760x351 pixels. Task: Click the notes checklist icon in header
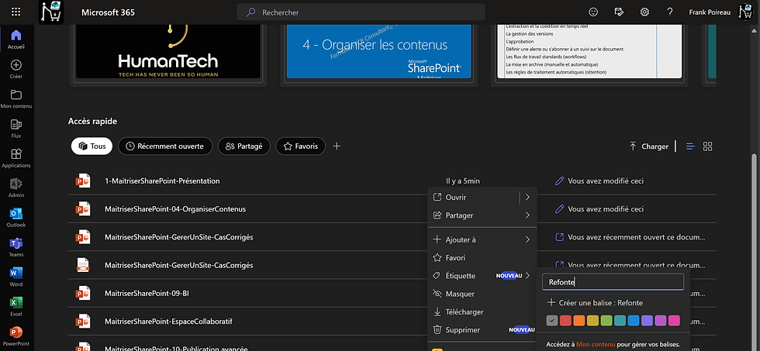click(619, 12)
